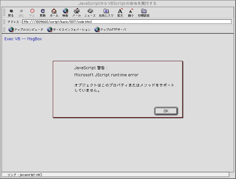Click the 進む forward arrow icon
236x179 pixels.
21,13
